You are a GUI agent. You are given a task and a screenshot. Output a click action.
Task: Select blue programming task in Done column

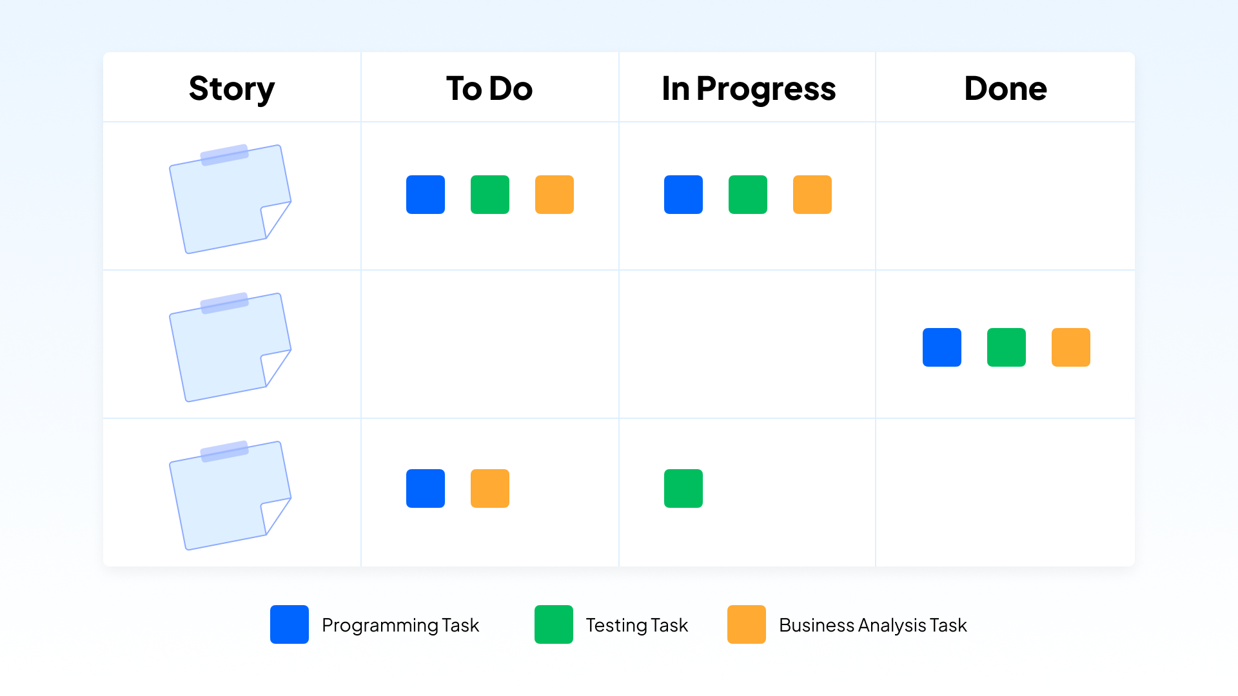[942, 347]
